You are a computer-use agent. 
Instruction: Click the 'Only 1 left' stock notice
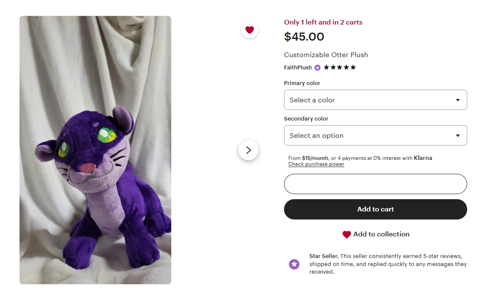coord(323,22)
